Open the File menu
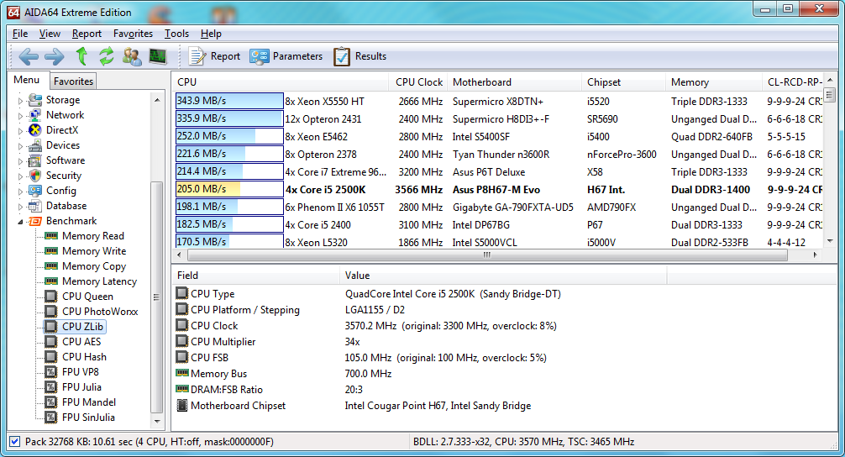The height and width of the screenshot is (457, 845). point(20,34)
